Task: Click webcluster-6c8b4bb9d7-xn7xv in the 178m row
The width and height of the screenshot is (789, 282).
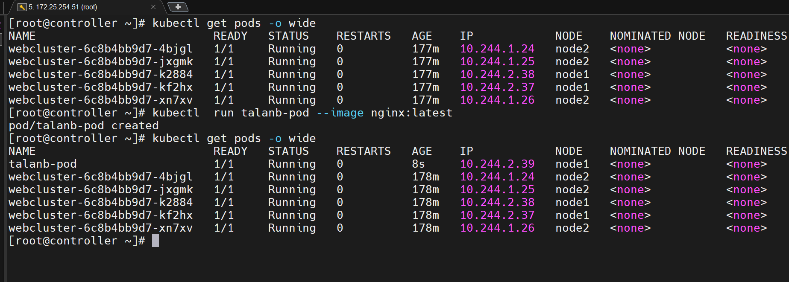Action: (101, 228)
